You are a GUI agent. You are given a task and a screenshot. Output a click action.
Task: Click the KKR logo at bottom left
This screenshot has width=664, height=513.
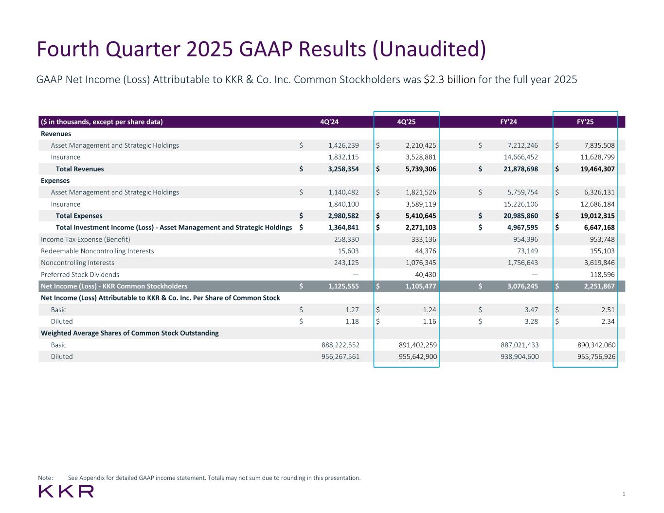click(x=66, y=491)
